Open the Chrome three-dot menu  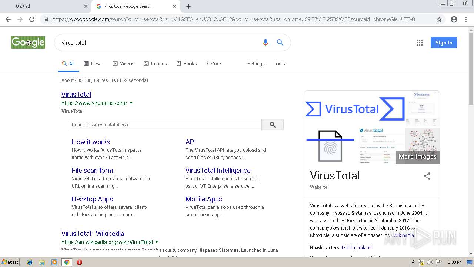466,19
